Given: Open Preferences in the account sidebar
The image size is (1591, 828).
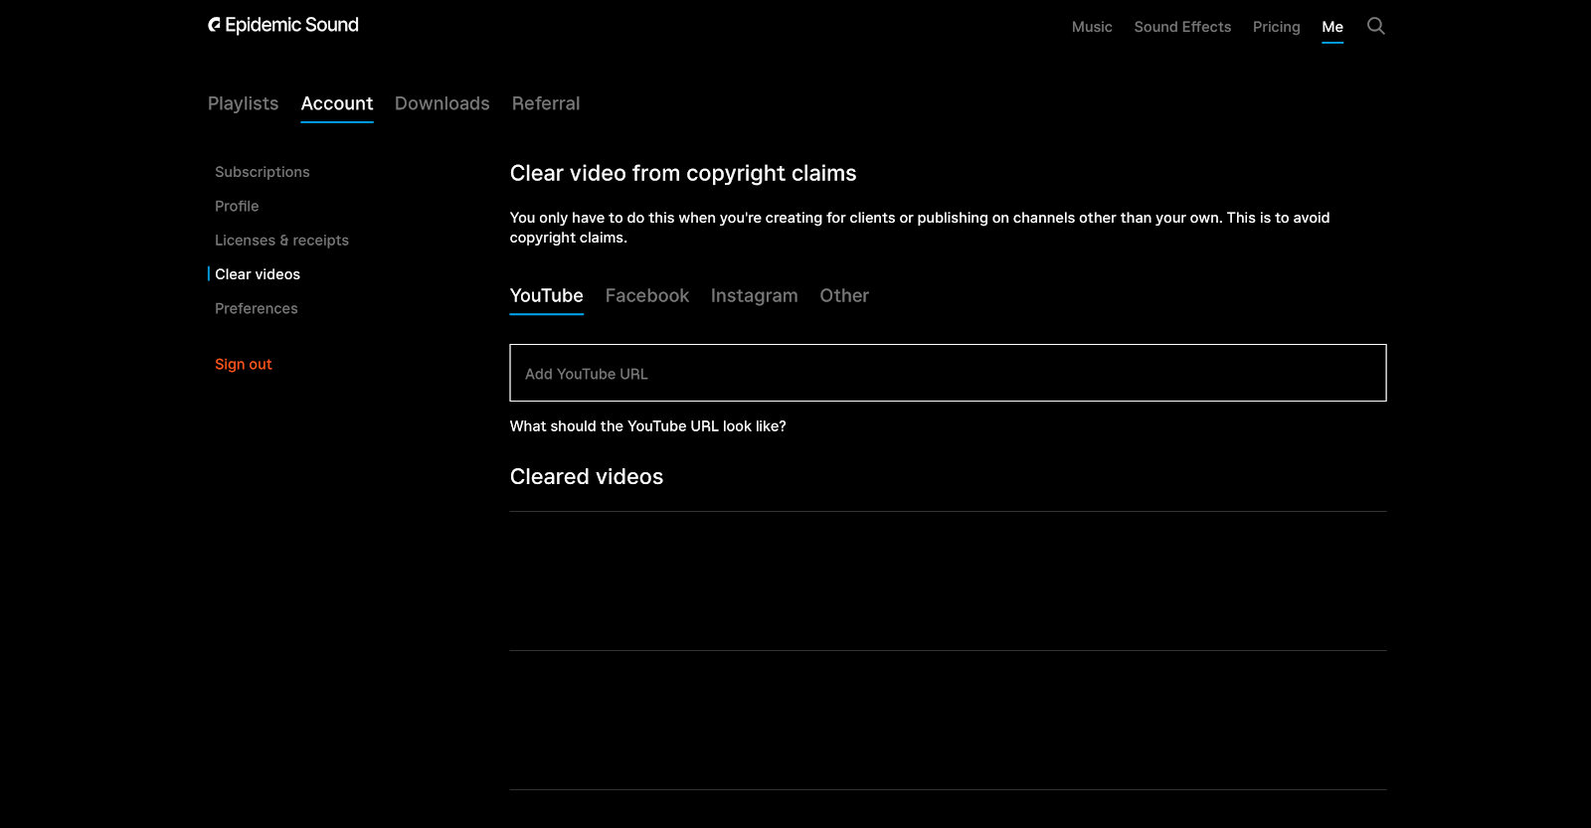Looking at the screenshot, I should click(x=256, y=308).
